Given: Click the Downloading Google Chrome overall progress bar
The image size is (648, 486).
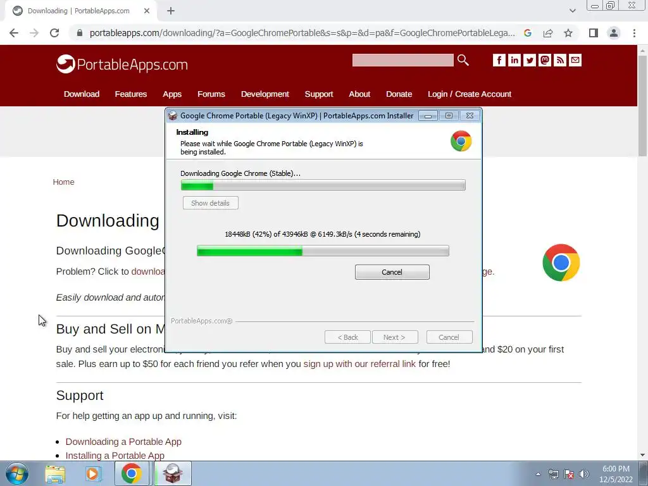Looking at the screenshot, I should point(323,185).
